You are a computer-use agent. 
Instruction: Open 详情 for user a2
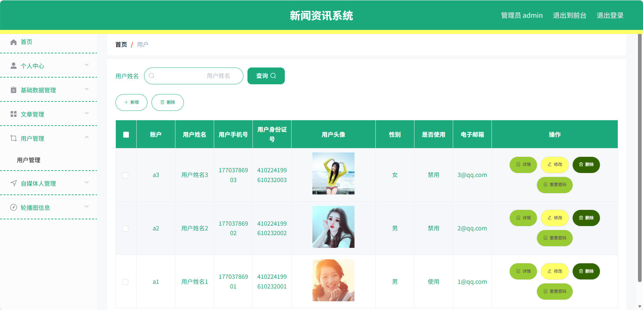click(x=523, y=218)
